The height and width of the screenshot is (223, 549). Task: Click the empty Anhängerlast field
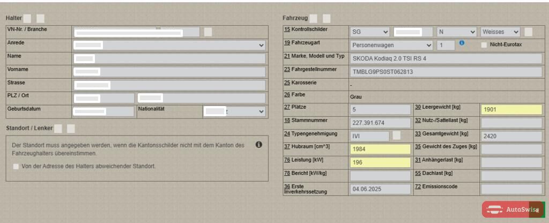511,162
